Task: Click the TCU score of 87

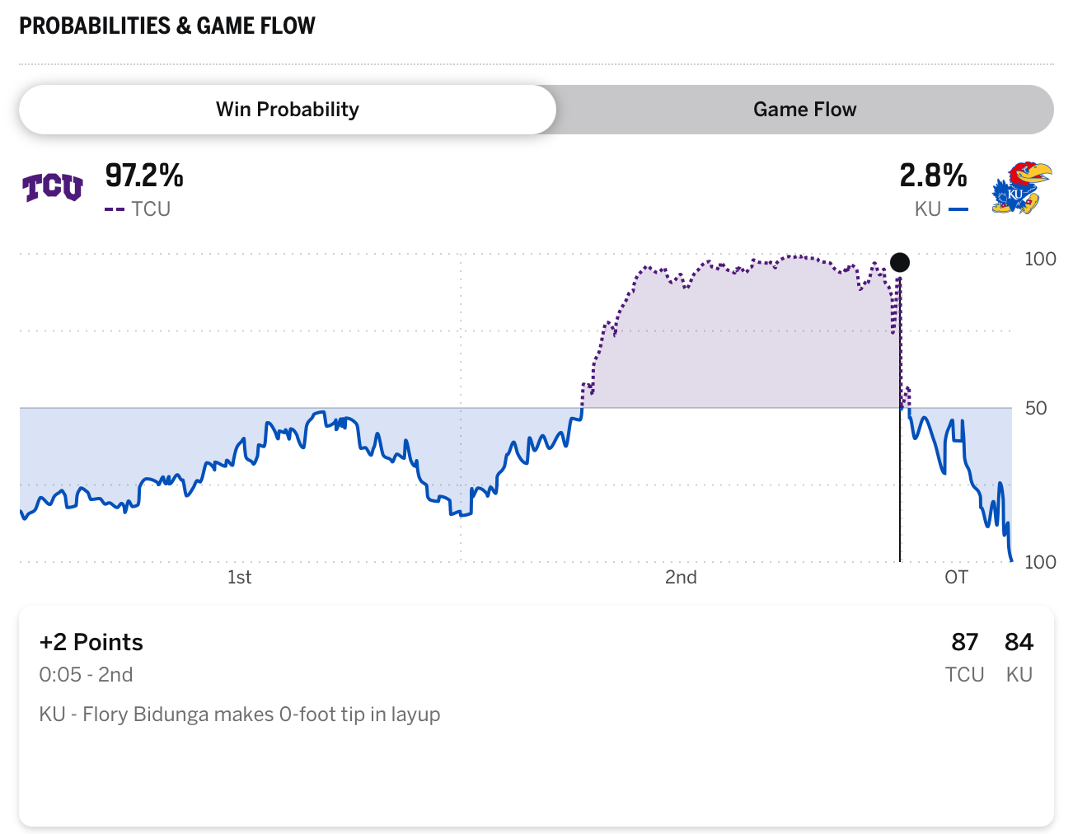Action: 964,642
